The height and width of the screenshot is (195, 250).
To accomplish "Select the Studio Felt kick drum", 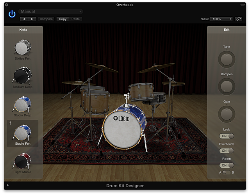I will (23, 133).
